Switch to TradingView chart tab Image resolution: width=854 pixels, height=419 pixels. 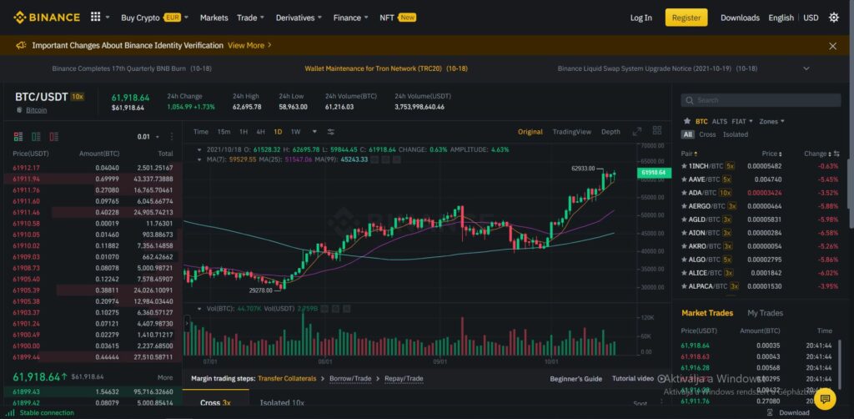(x=571, y=131)
